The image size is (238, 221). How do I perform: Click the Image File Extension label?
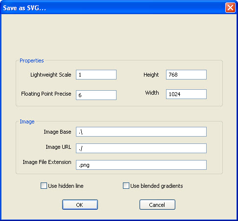pos(47,162)
